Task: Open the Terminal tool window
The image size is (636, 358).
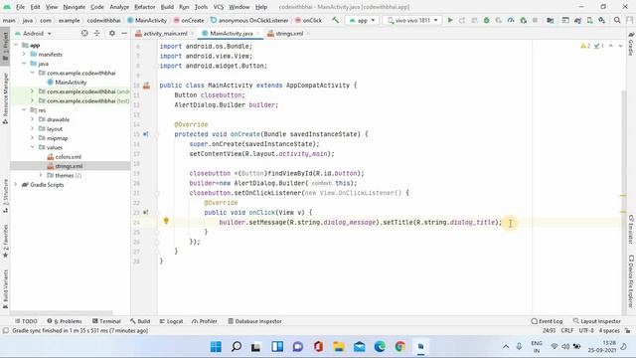Action: click(x=106, y=321)
